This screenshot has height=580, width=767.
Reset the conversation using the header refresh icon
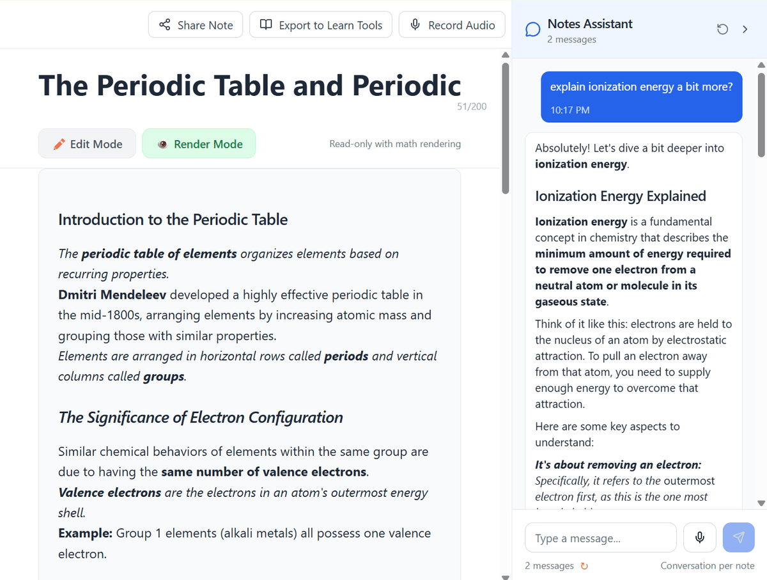tap(722, 29)
